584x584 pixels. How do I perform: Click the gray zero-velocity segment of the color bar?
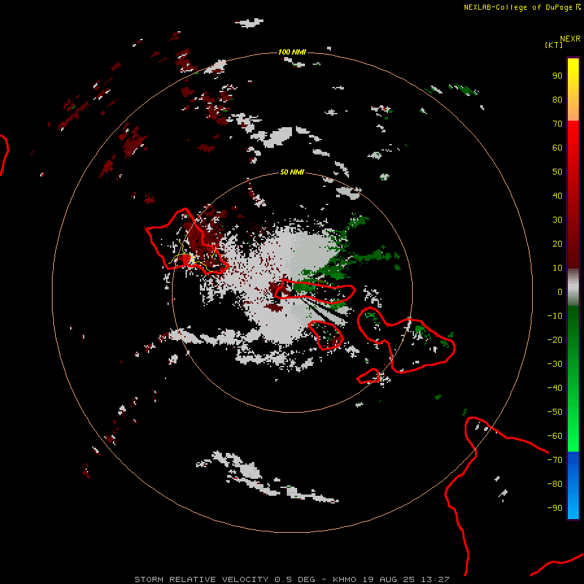coord(573,287)
